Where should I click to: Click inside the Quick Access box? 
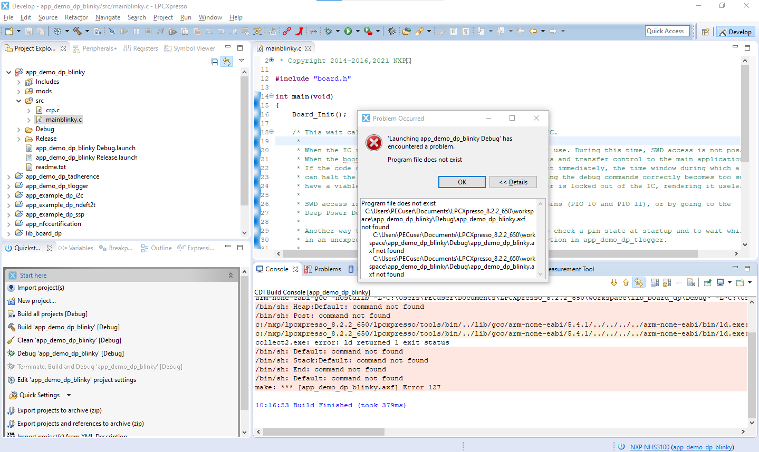click(667, 31)
